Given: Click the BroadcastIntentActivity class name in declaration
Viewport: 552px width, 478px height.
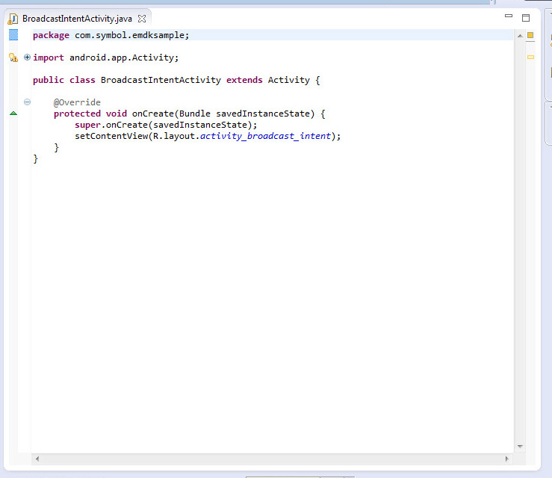Looking at the screenshot, I should click(x=161, y=80).
